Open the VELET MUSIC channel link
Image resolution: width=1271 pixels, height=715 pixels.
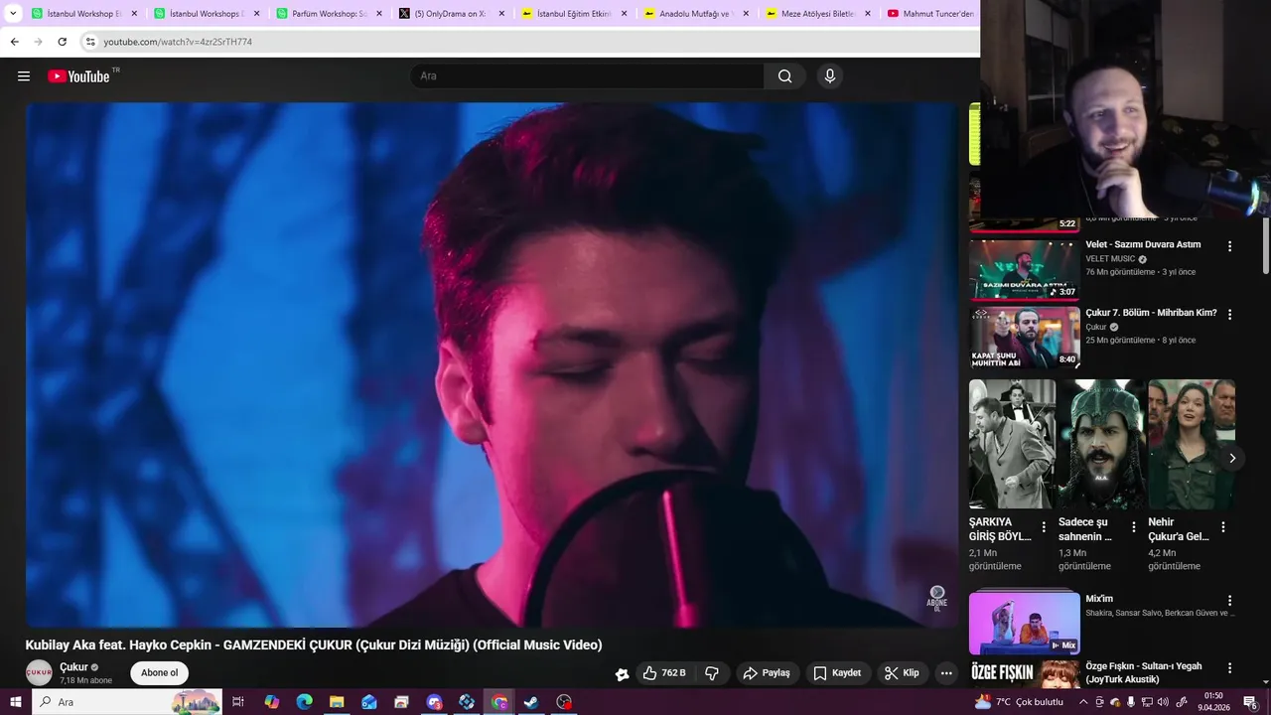point(1110,259)
